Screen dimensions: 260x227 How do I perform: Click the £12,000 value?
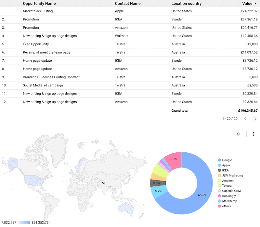pos(251,44)
